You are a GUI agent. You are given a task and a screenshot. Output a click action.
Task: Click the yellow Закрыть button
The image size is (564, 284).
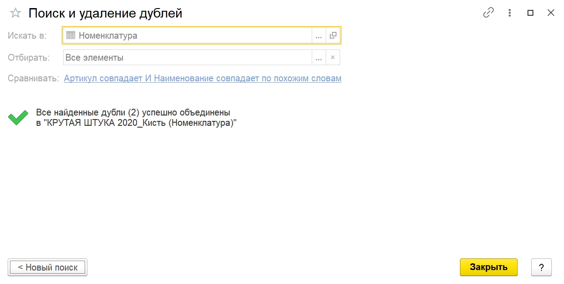point(489,267)
